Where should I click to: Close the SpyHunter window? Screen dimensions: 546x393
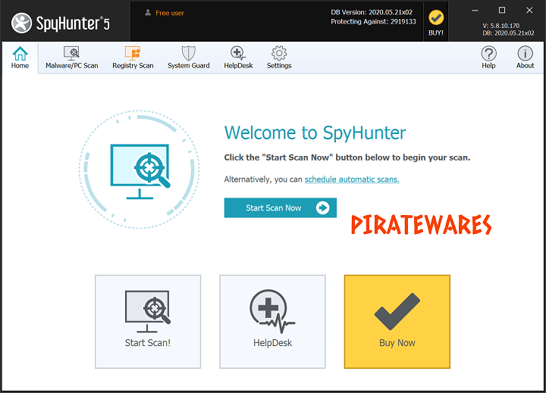coord(529,11)
